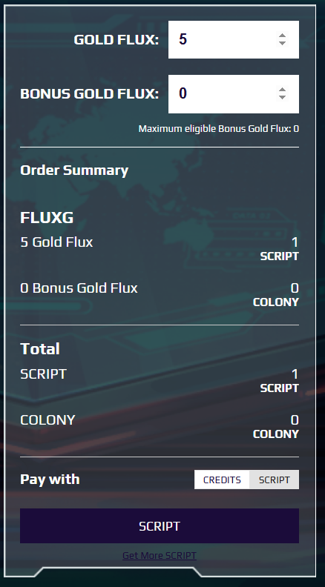
Task: Select the Maximum eligible Bonus Gold Flux note
Action: coord(219,129)
